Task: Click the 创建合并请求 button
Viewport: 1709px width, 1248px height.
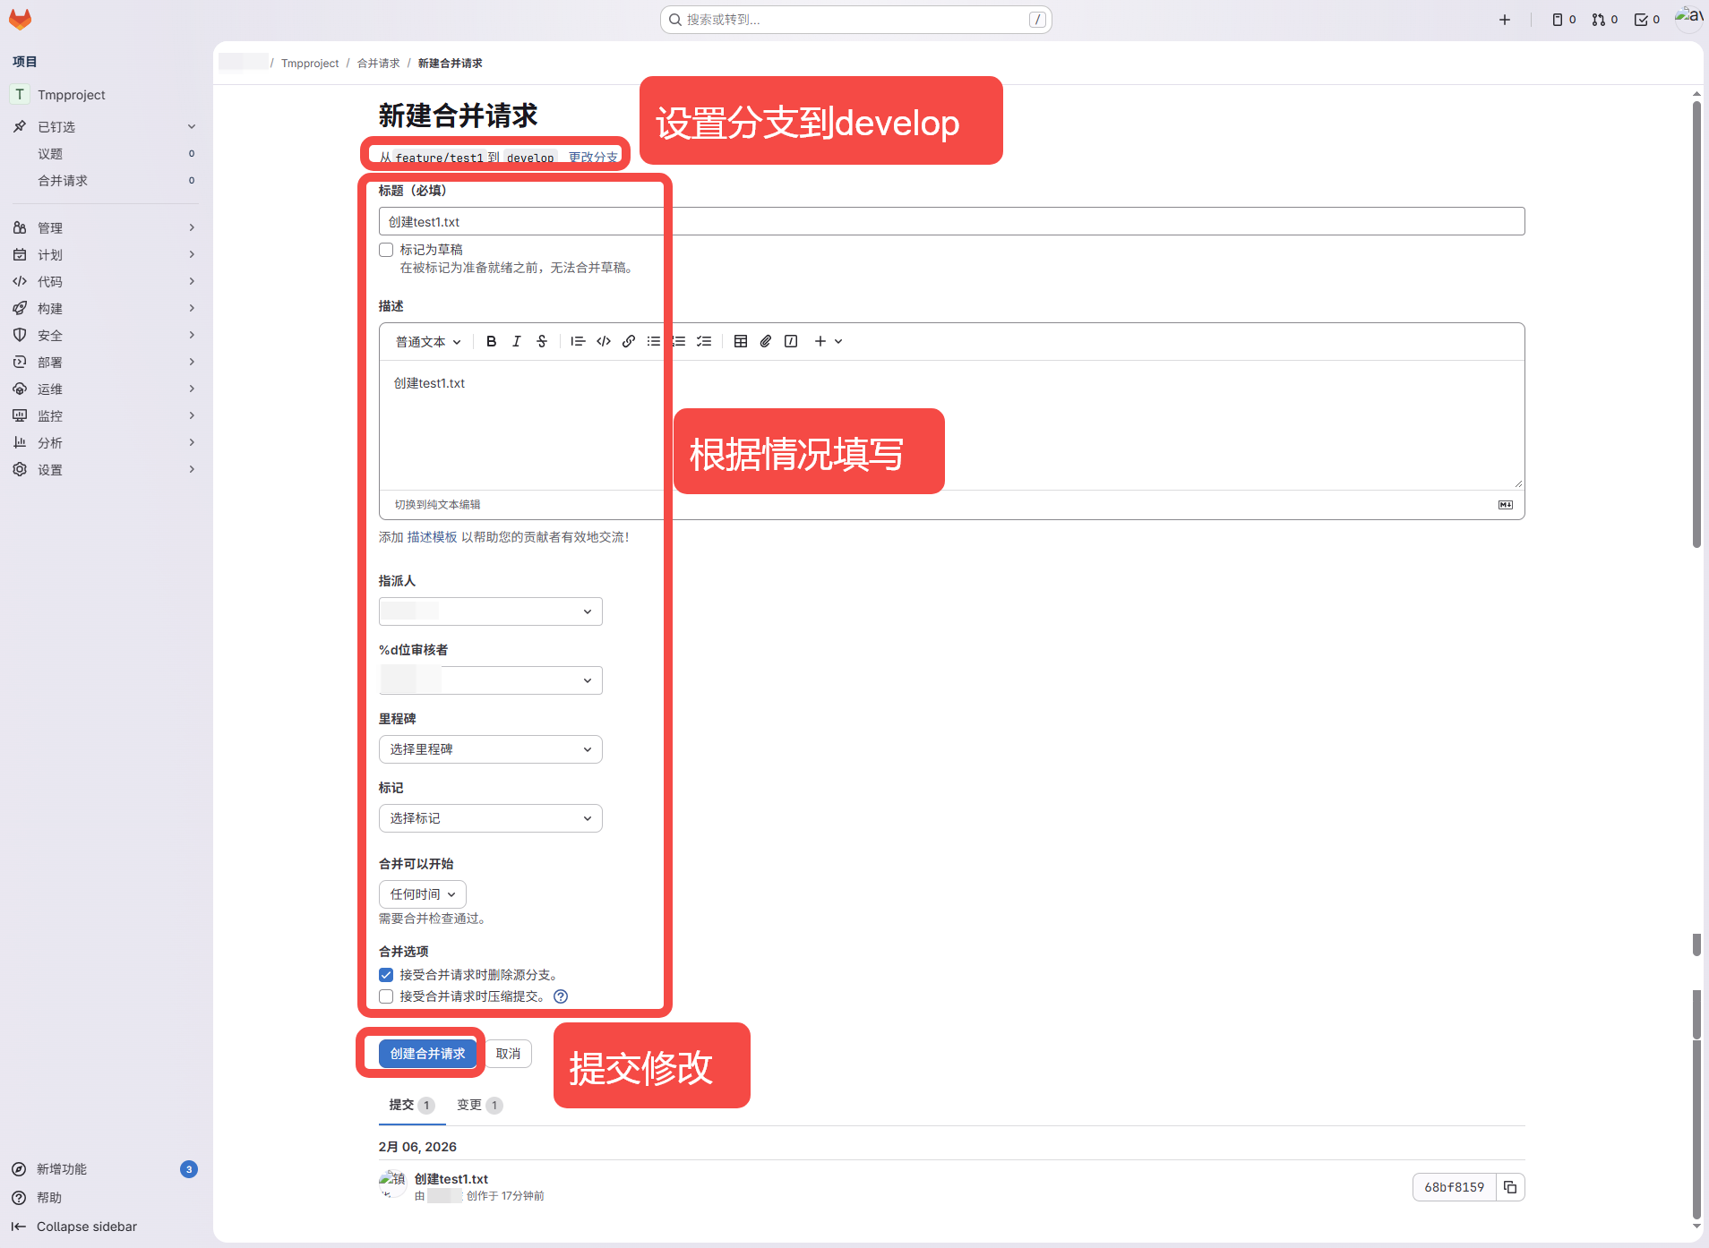Action: 427,1054
